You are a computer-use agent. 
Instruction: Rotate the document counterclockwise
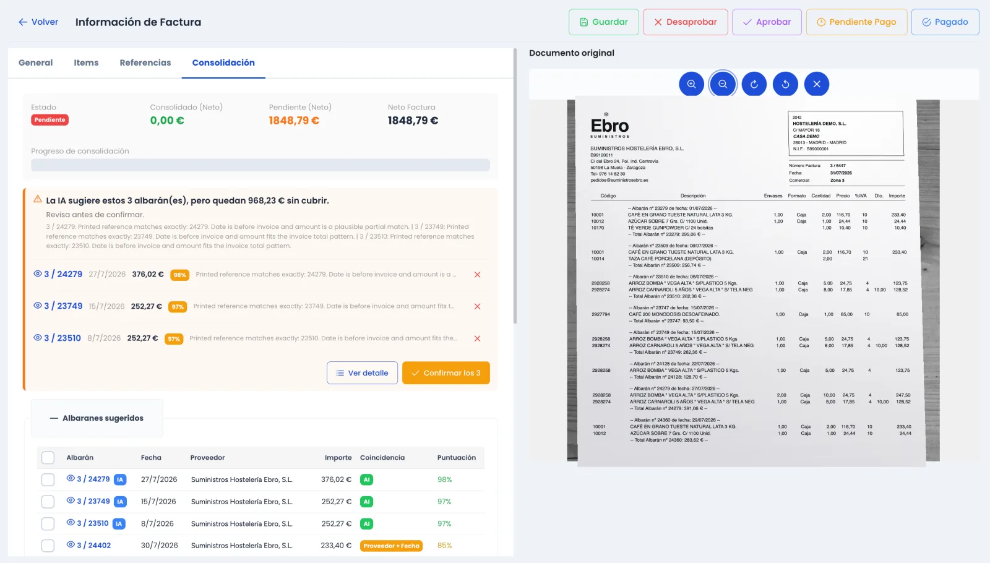786,84
